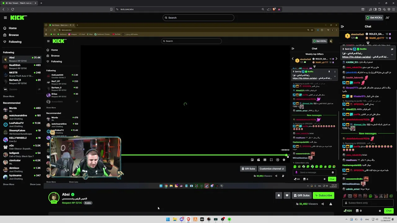
Task: Expand the top gifters leaderboard handle
Action: tap(368, 43)
